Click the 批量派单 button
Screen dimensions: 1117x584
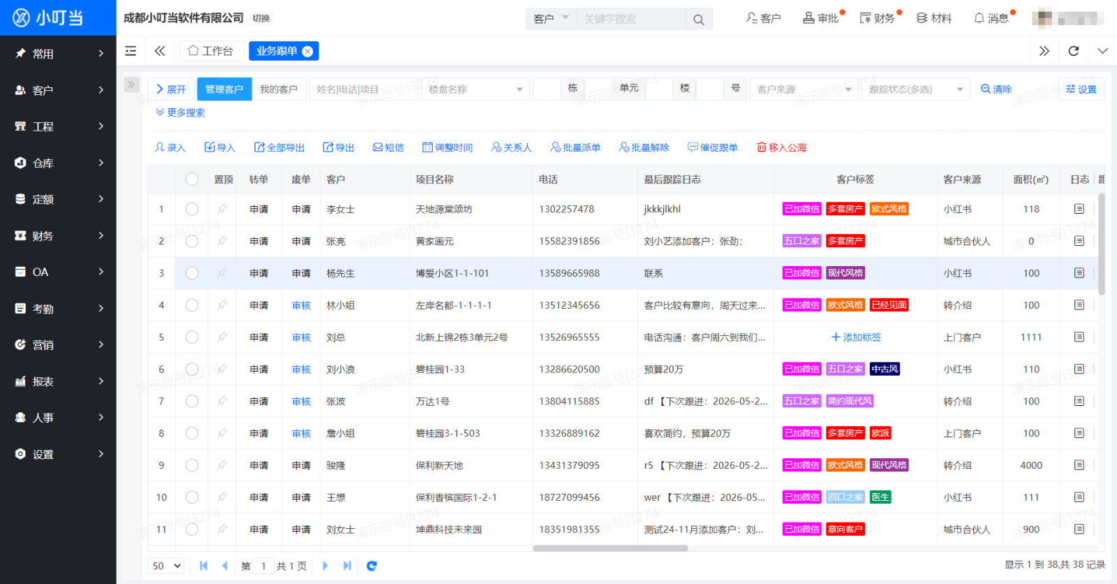[x=576, y=147]
